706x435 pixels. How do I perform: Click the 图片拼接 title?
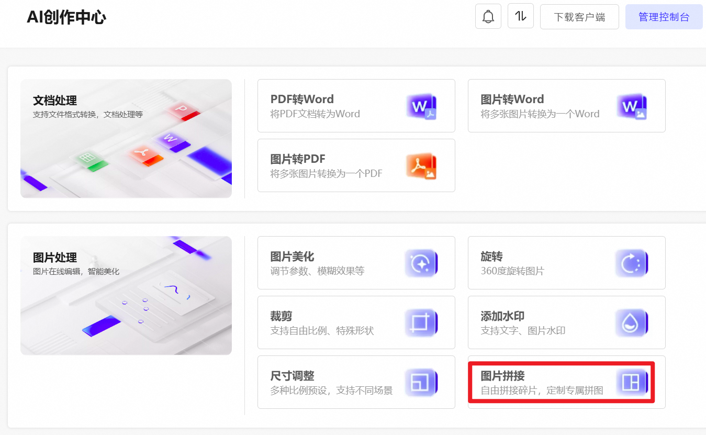click(x=502, y=376)
